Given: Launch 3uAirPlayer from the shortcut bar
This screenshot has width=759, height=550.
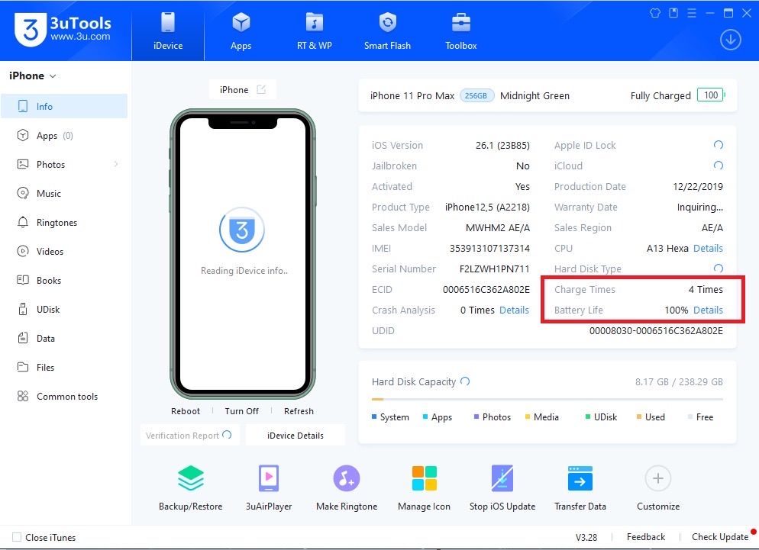Looking at the screenshot, I should 269,479.
